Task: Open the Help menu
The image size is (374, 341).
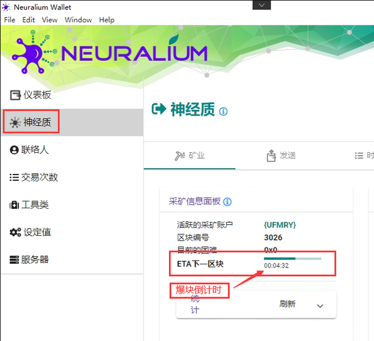Action: (x=107, y=20)
